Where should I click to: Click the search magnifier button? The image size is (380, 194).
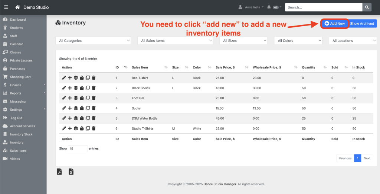click(x=367, y=7)
